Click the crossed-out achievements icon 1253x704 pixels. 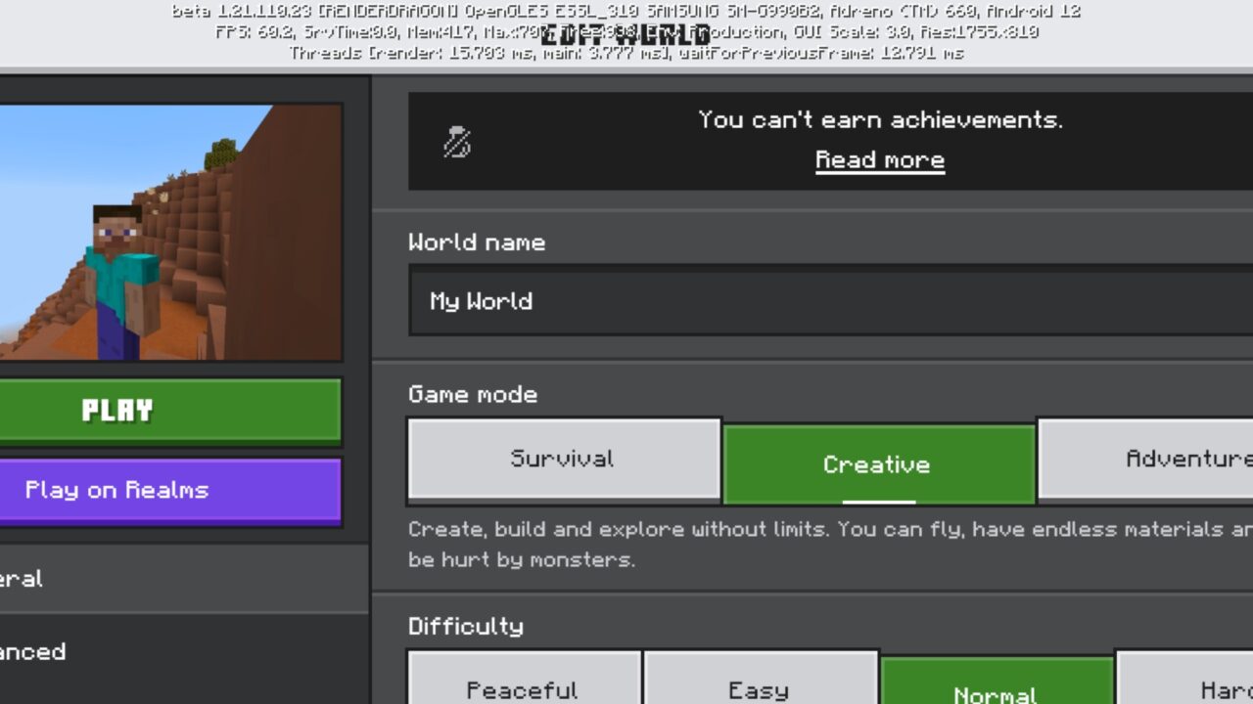tap(456, 141)
